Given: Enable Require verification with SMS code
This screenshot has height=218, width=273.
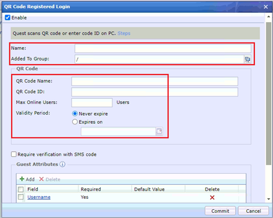Looking at the screenshot, I should [x=13, y=154].
